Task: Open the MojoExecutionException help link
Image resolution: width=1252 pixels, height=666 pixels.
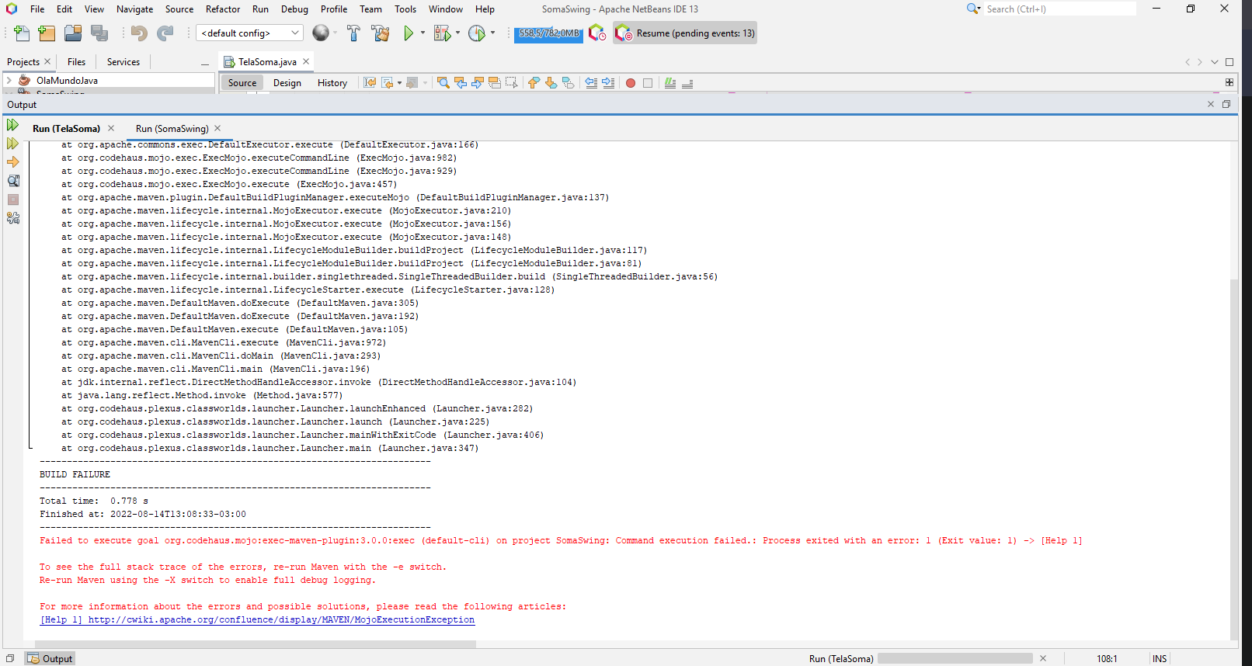Action: click(257, 619)
